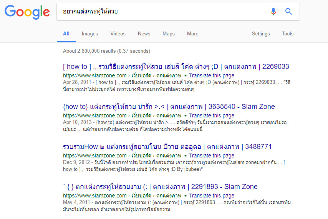Open the News tab
The image size is (328, 219).
point(144,34)
